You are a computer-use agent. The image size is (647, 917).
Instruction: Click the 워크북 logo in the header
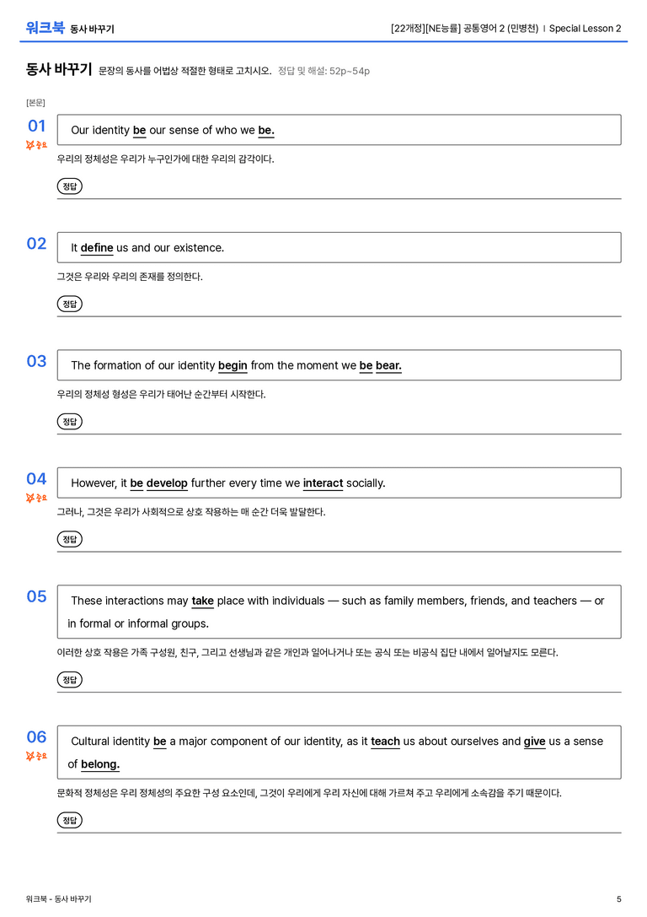coord(45,28)
